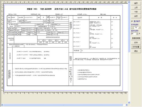The image size is (142, 107).
Task: Go to first page with 首页 button
Action: pos(136,3)
